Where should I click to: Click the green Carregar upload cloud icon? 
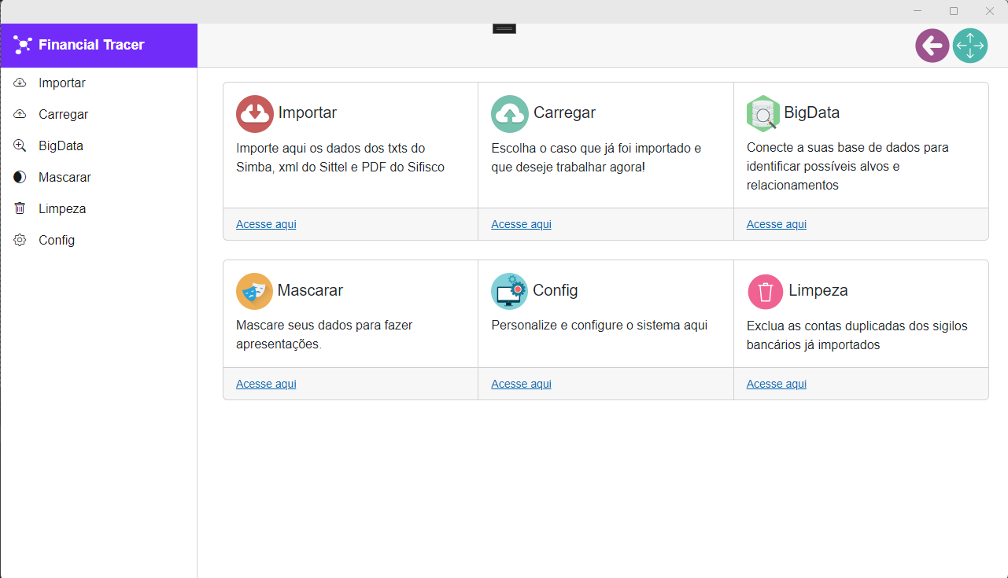click(x=509, y=114)
